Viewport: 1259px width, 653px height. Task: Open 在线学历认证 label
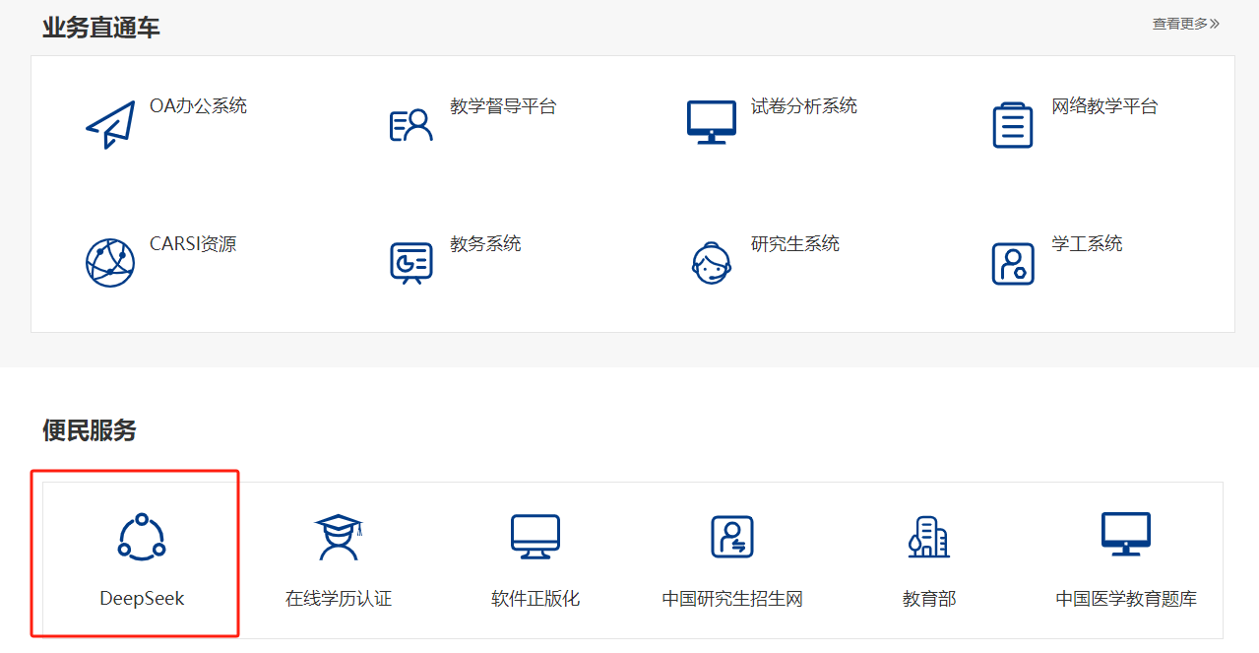coord(339,599)
